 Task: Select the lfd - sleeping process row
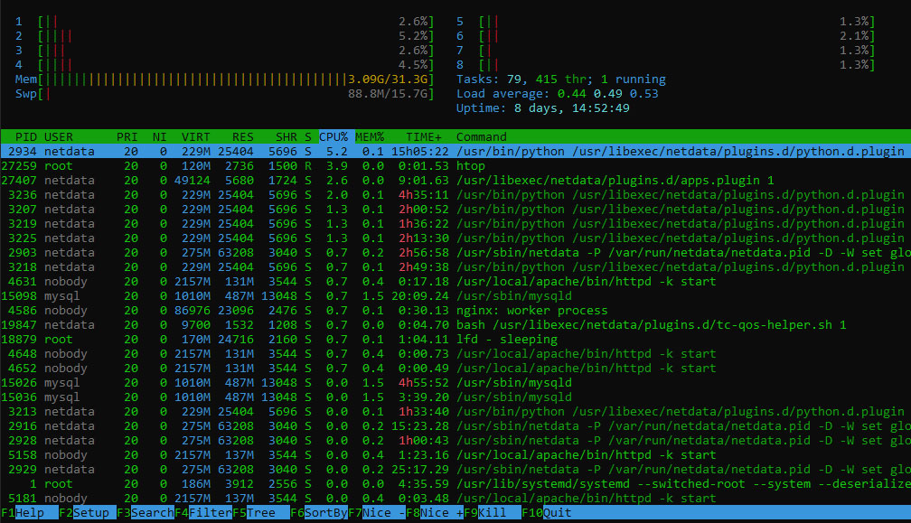[x=455, y=340]
